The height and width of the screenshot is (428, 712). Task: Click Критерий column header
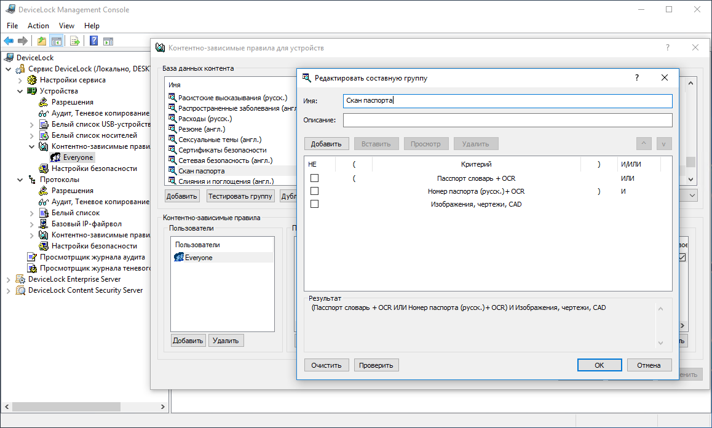[476, 164]
